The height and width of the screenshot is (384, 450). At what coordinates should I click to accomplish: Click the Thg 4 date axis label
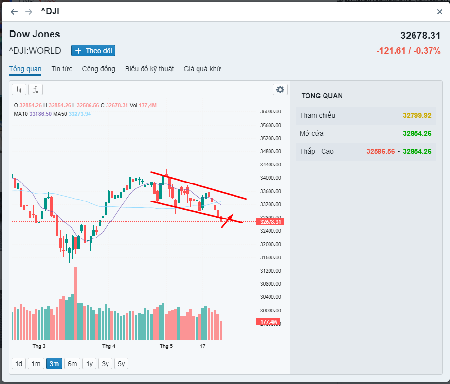tap(109, 346)
